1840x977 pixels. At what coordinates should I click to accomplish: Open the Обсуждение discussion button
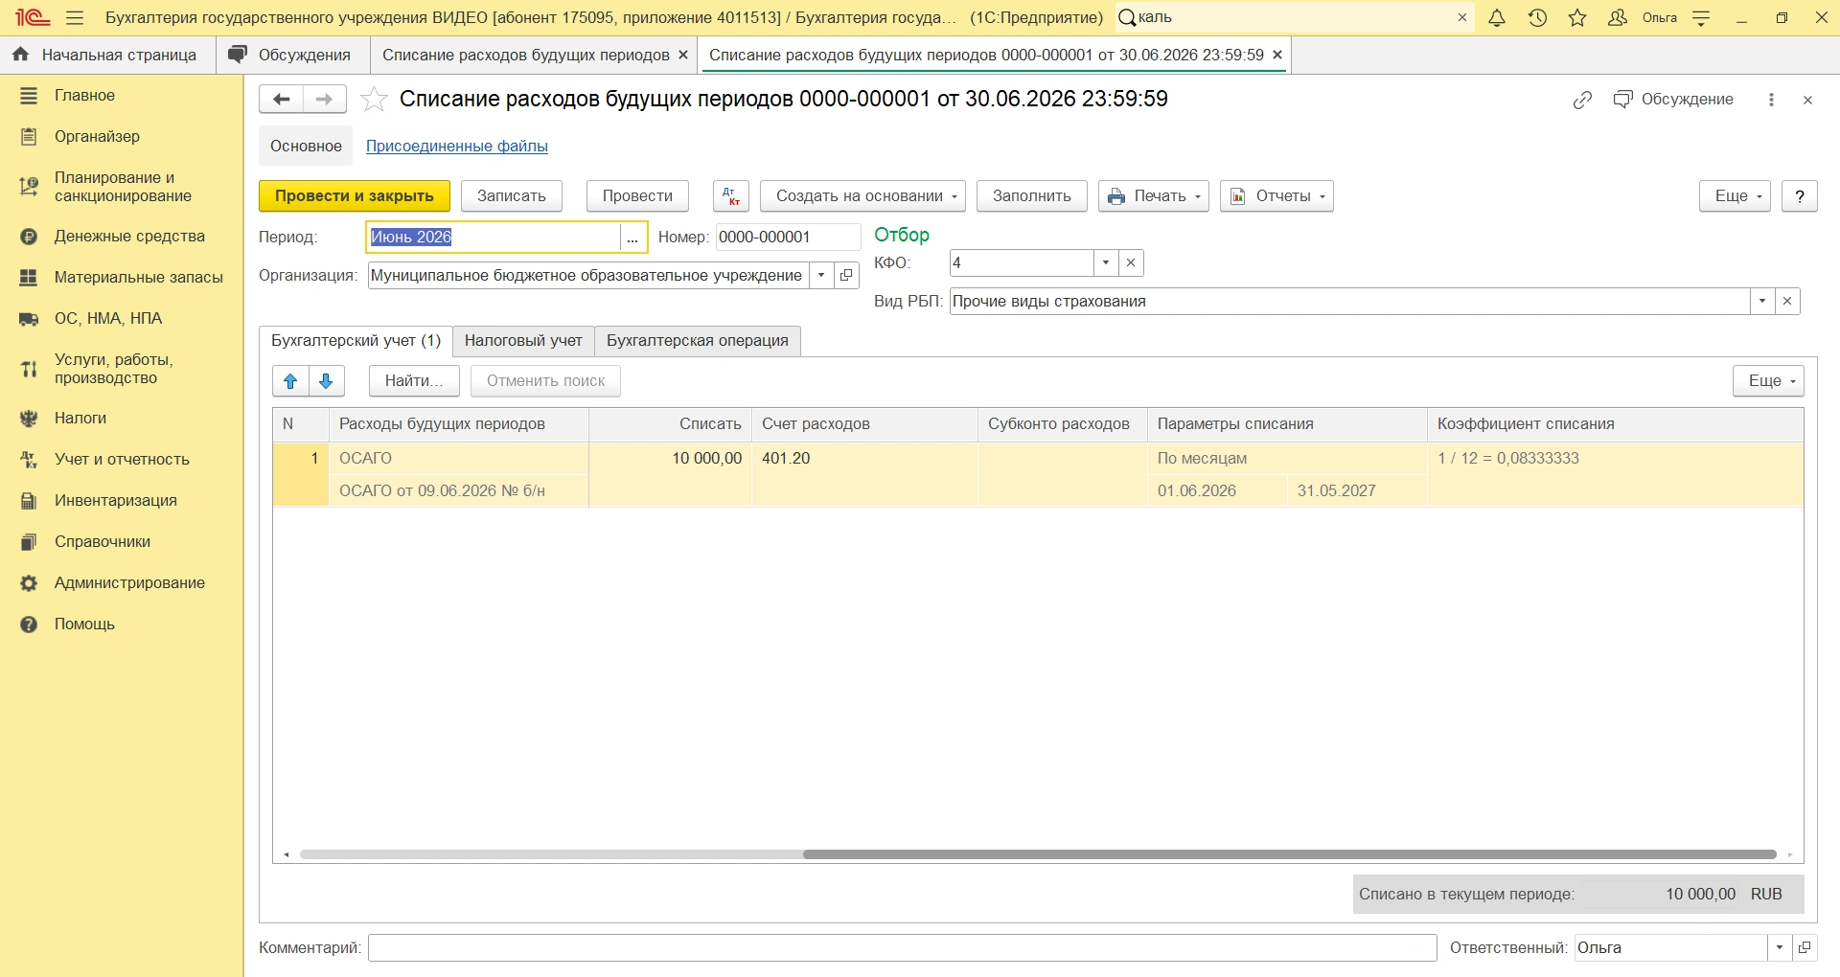pos(1673,100)
